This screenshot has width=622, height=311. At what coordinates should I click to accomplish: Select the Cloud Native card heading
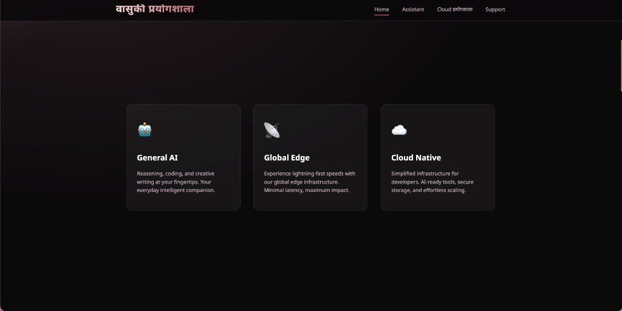coord(416,157)
